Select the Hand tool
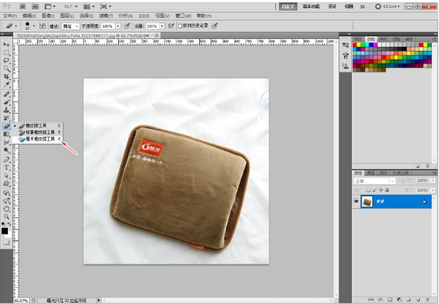The height and width of the screenshot is (304, 439). pos(6,209)
